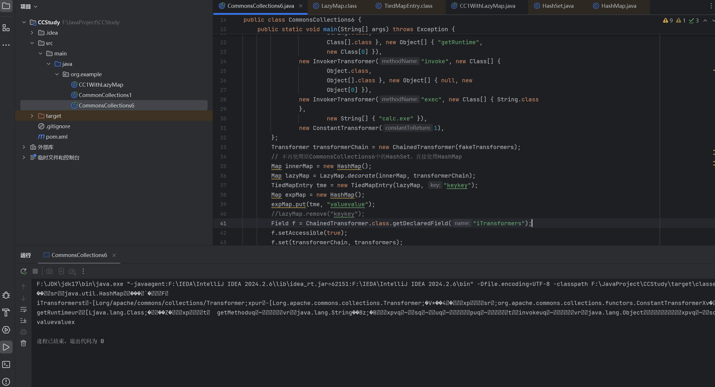This screenshot has height=387, width=715.
Task: Open the Structure tool window
Action: [x=6, y=28]
